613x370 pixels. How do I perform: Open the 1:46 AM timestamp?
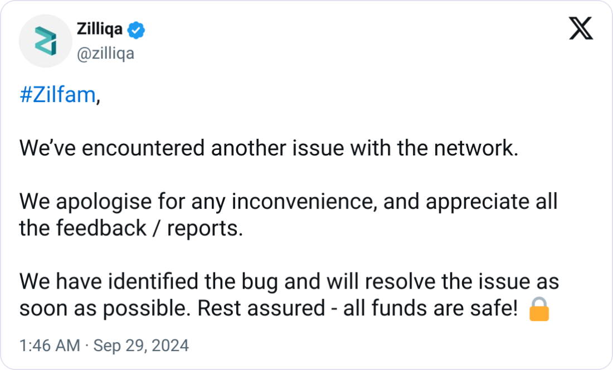coord(50,345)
